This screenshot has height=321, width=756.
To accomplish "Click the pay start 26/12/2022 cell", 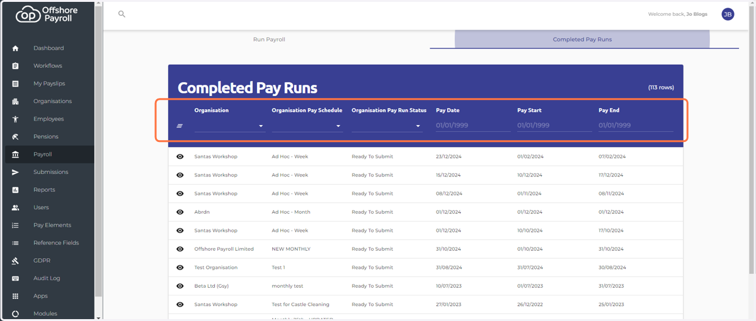I will (530, 305).
